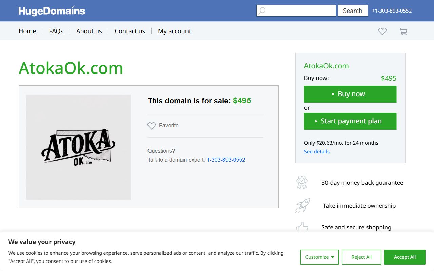Open the FAQs page
Viewport: 434px width, 271px height.
[x=56, y=31]
